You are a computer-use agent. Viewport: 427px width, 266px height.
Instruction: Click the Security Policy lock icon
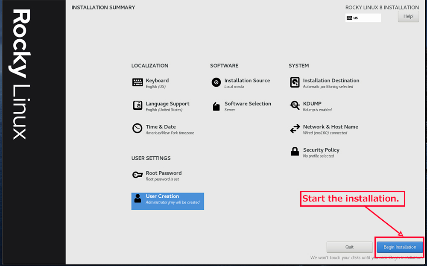295,152
